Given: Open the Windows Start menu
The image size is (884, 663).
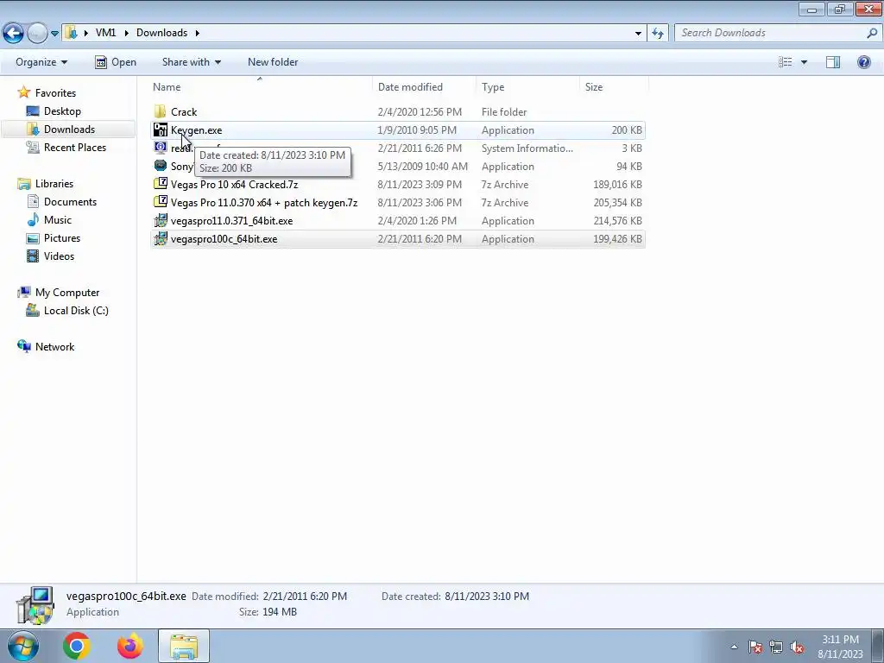Looking at the screenshot, I should tap(22, 646).
